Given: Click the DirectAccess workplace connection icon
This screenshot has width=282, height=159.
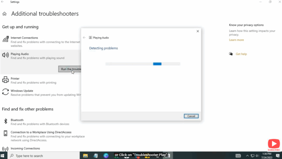Looking at the screenshot, I should (x=6, y=134).
